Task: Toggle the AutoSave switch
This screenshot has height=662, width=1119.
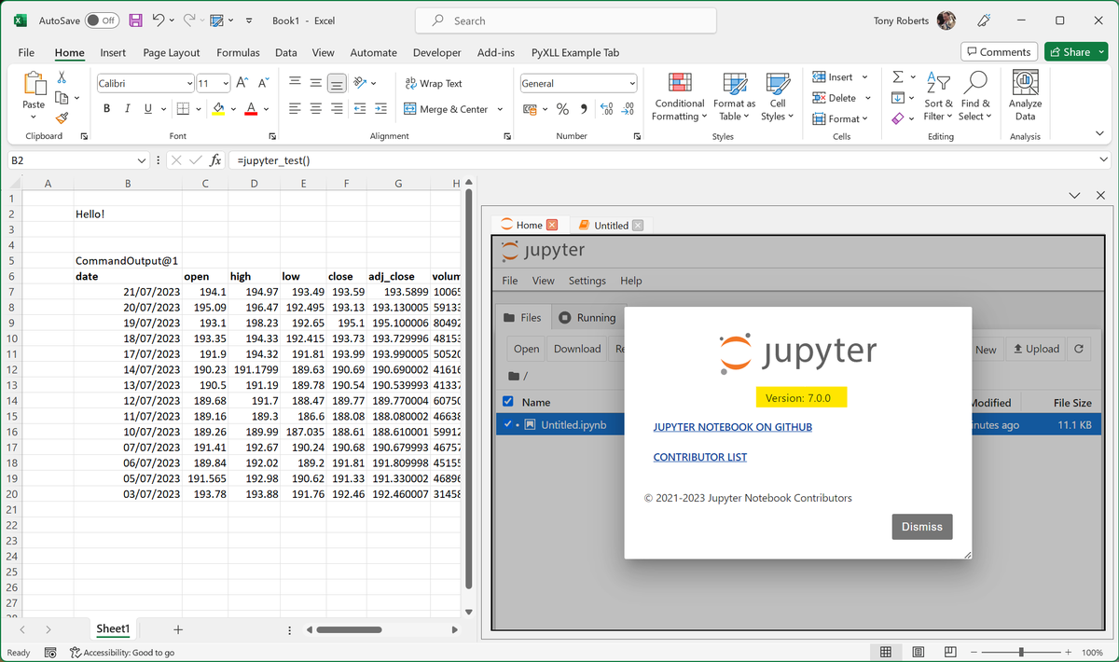Action: (x=102, y=21)
